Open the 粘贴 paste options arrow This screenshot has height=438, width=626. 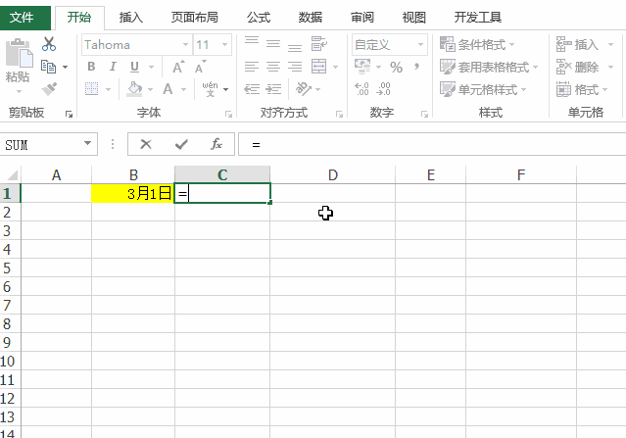19,91
